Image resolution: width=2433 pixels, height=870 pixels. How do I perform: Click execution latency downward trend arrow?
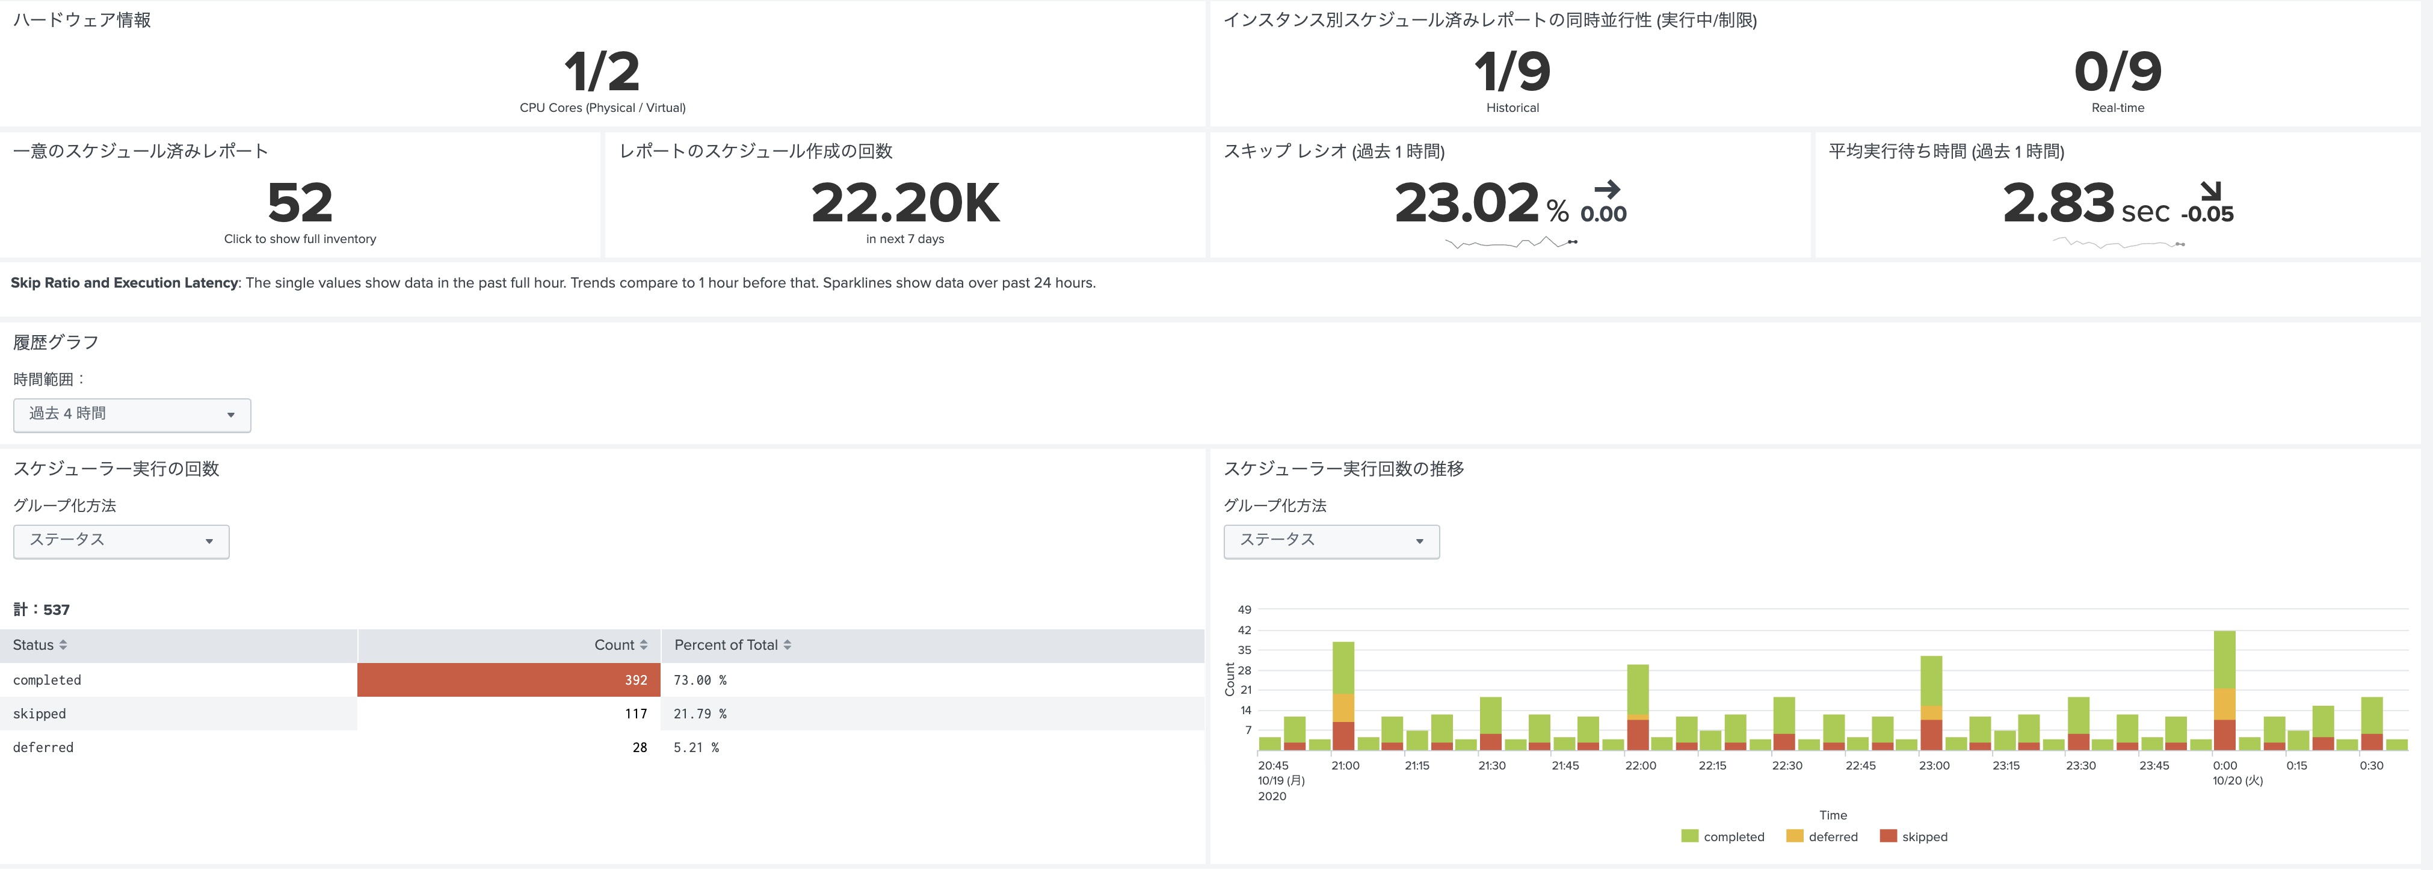point(2210,192)
